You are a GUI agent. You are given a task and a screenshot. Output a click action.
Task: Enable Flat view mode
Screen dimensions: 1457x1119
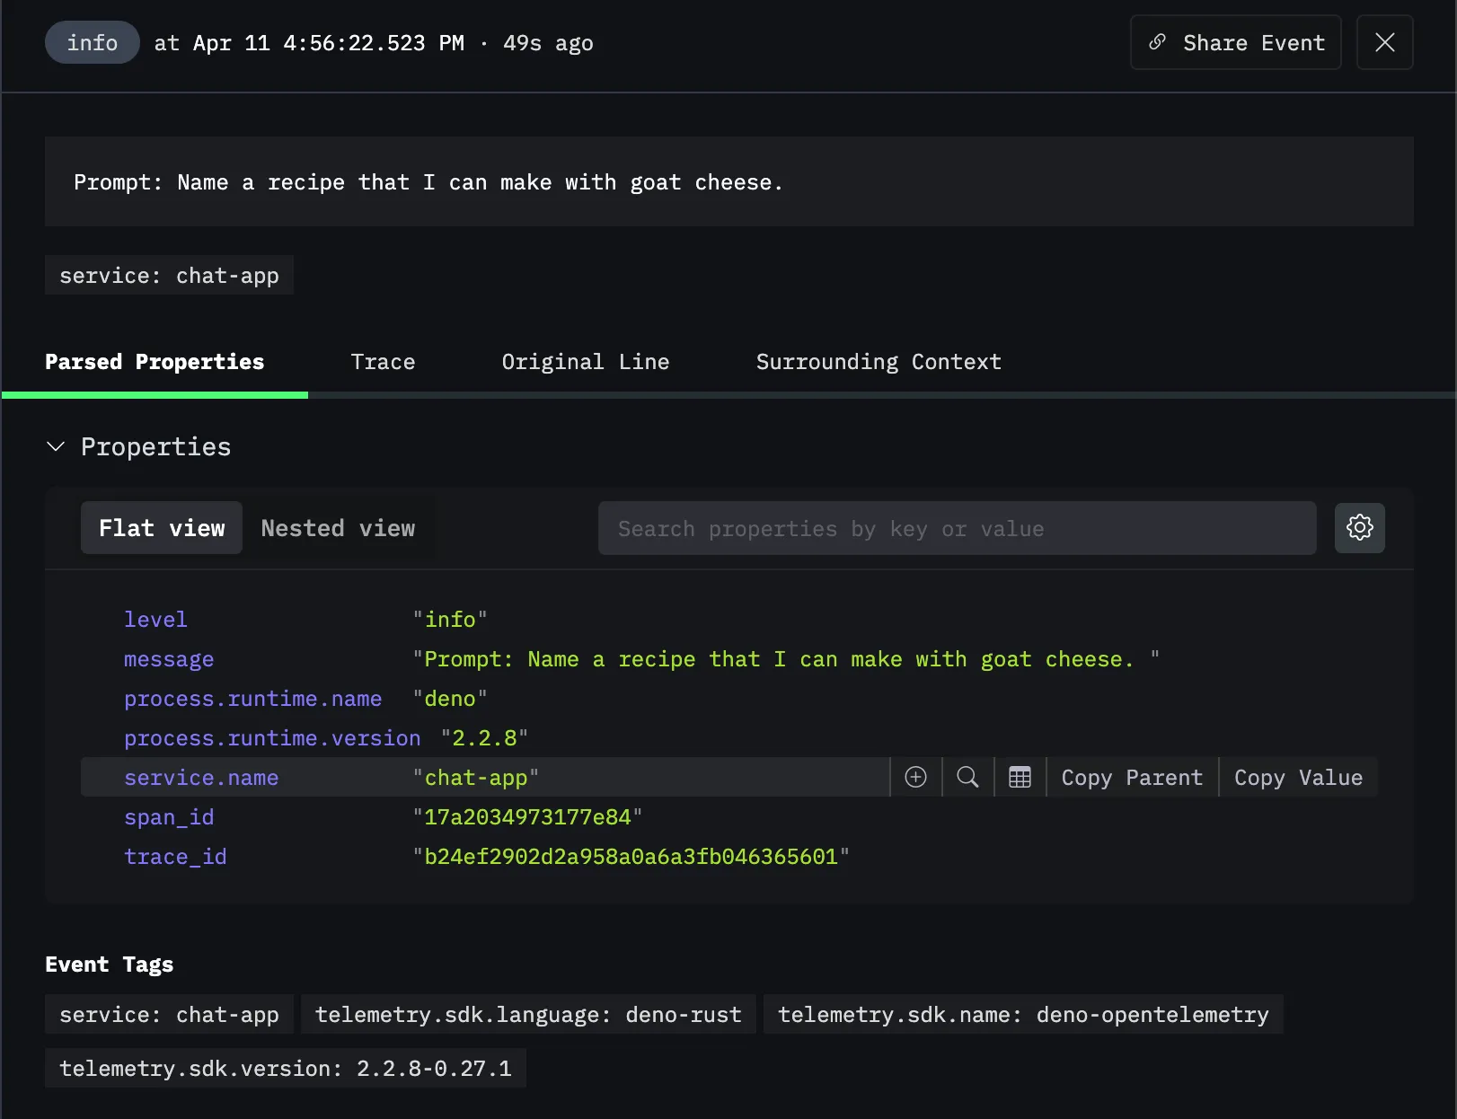tap(161, 528)
